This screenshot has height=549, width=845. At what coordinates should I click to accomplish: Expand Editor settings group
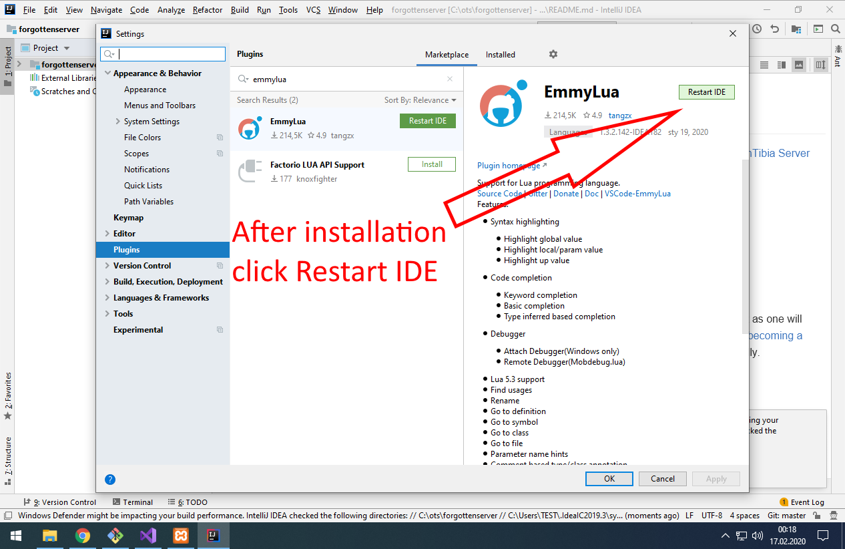(107, 234)
